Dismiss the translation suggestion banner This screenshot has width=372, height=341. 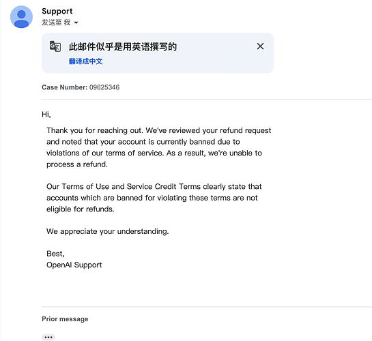(x=260, y=46)
